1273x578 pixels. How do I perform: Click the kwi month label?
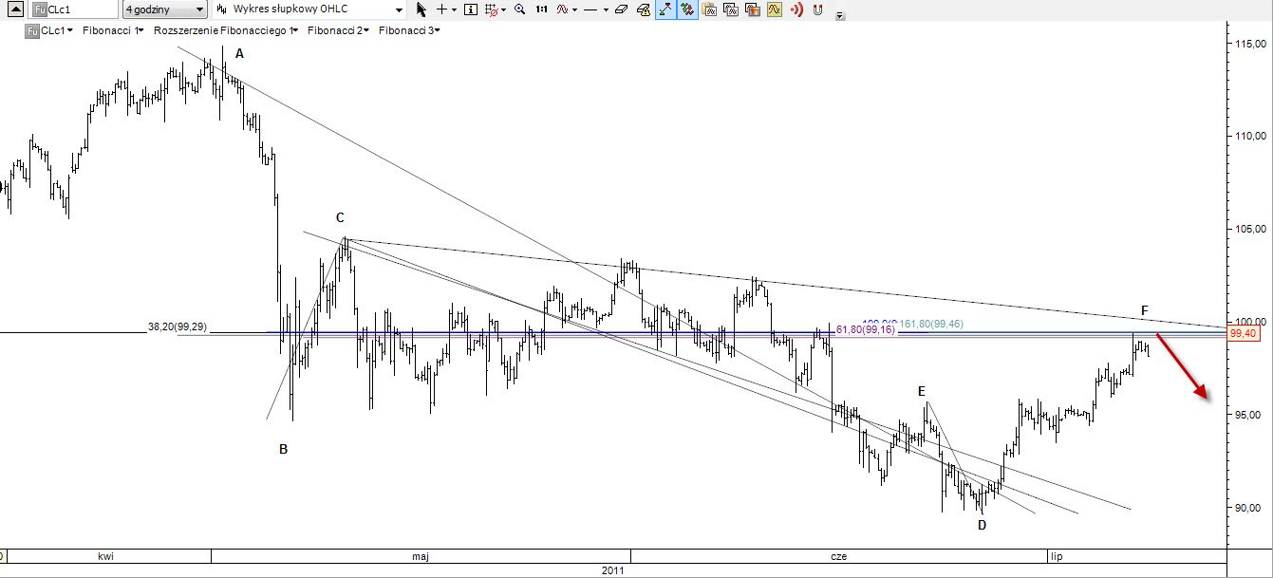tap(105, 556)
